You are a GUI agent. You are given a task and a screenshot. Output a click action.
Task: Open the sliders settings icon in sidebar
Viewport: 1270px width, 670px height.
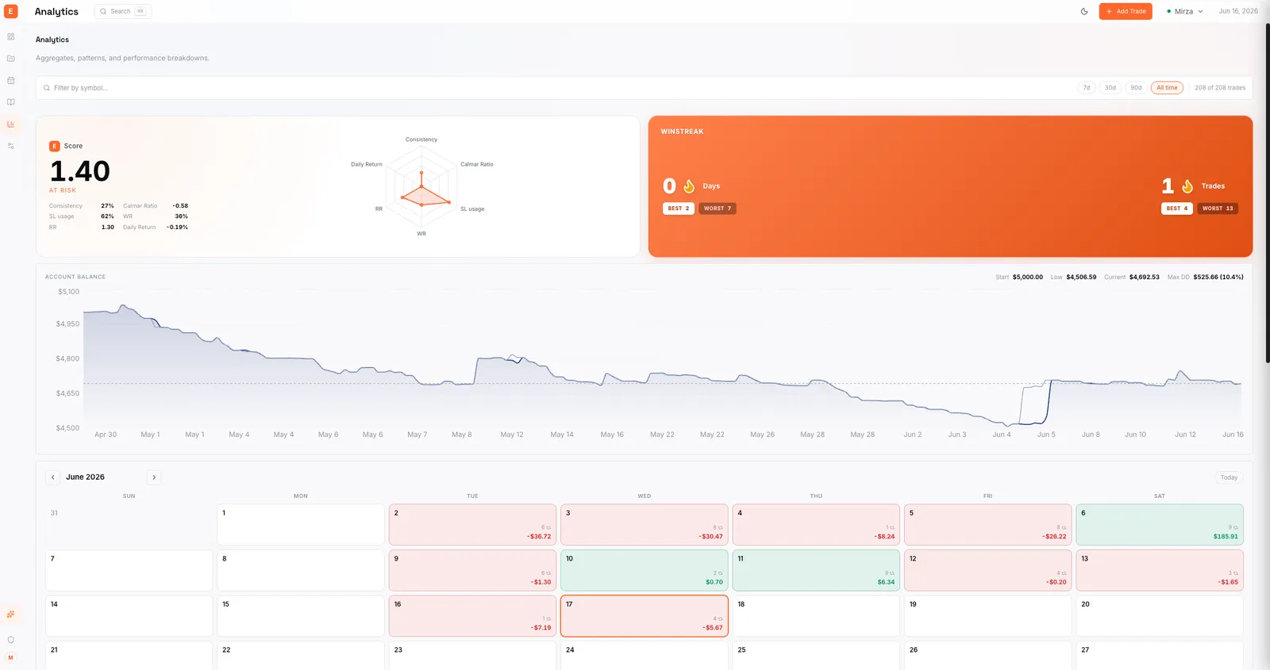[x=11, y=146]
